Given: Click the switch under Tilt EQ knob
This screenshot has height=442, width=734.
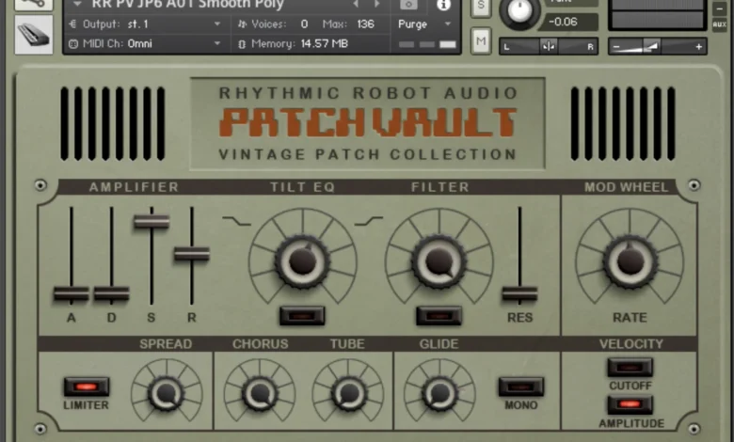Looking at the screenshot, I should 302,316.
